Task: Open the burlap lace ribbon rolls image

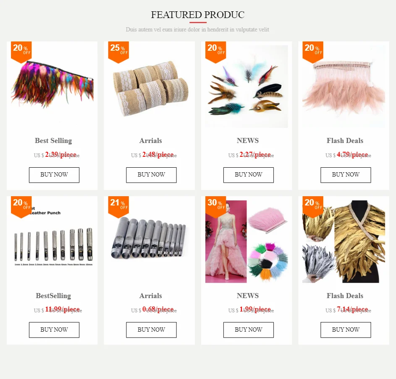Action: point(149,86)
